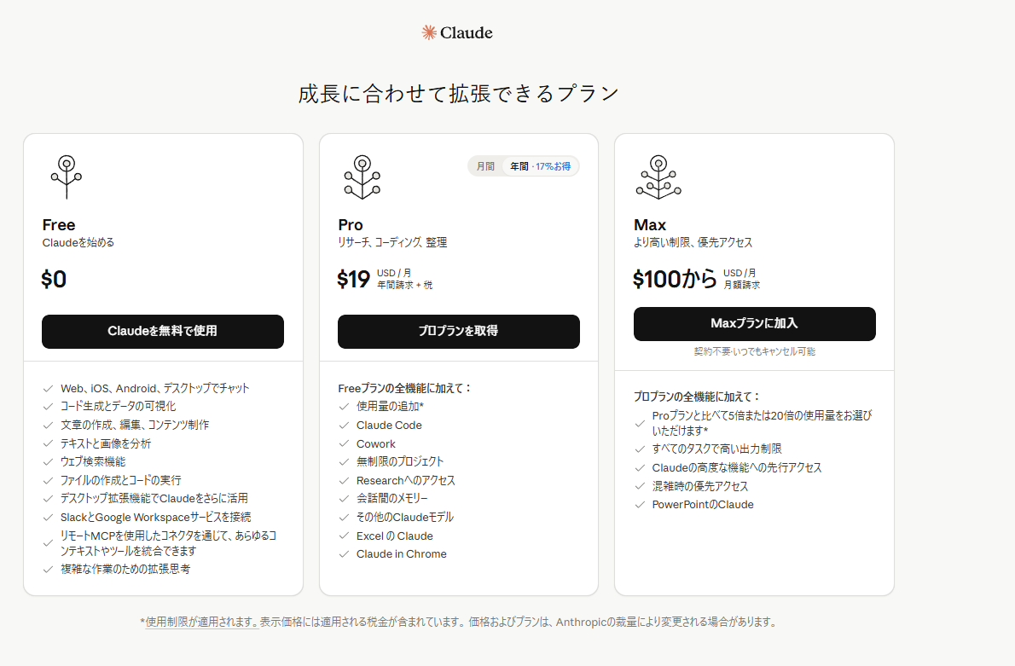Click checkmark beside Claude in Chrome
Image resolution: width=1015 pixels, height=666 pixels.
[x=344, y=554]
